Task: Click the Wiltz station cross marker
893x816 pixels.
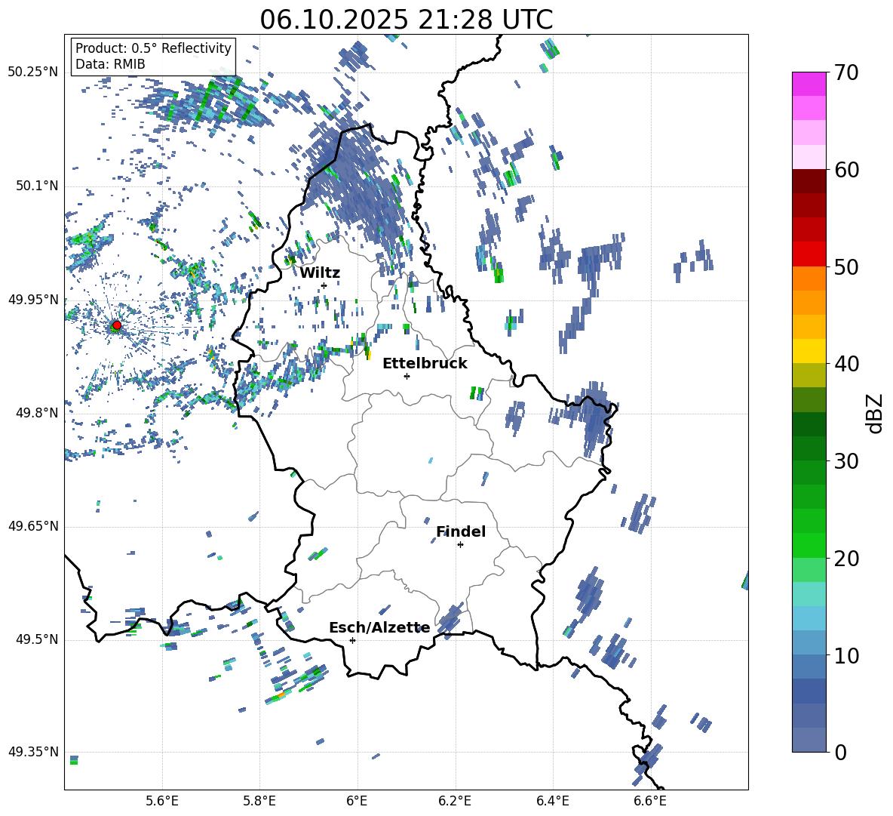Action: click(x=324, y=285)
